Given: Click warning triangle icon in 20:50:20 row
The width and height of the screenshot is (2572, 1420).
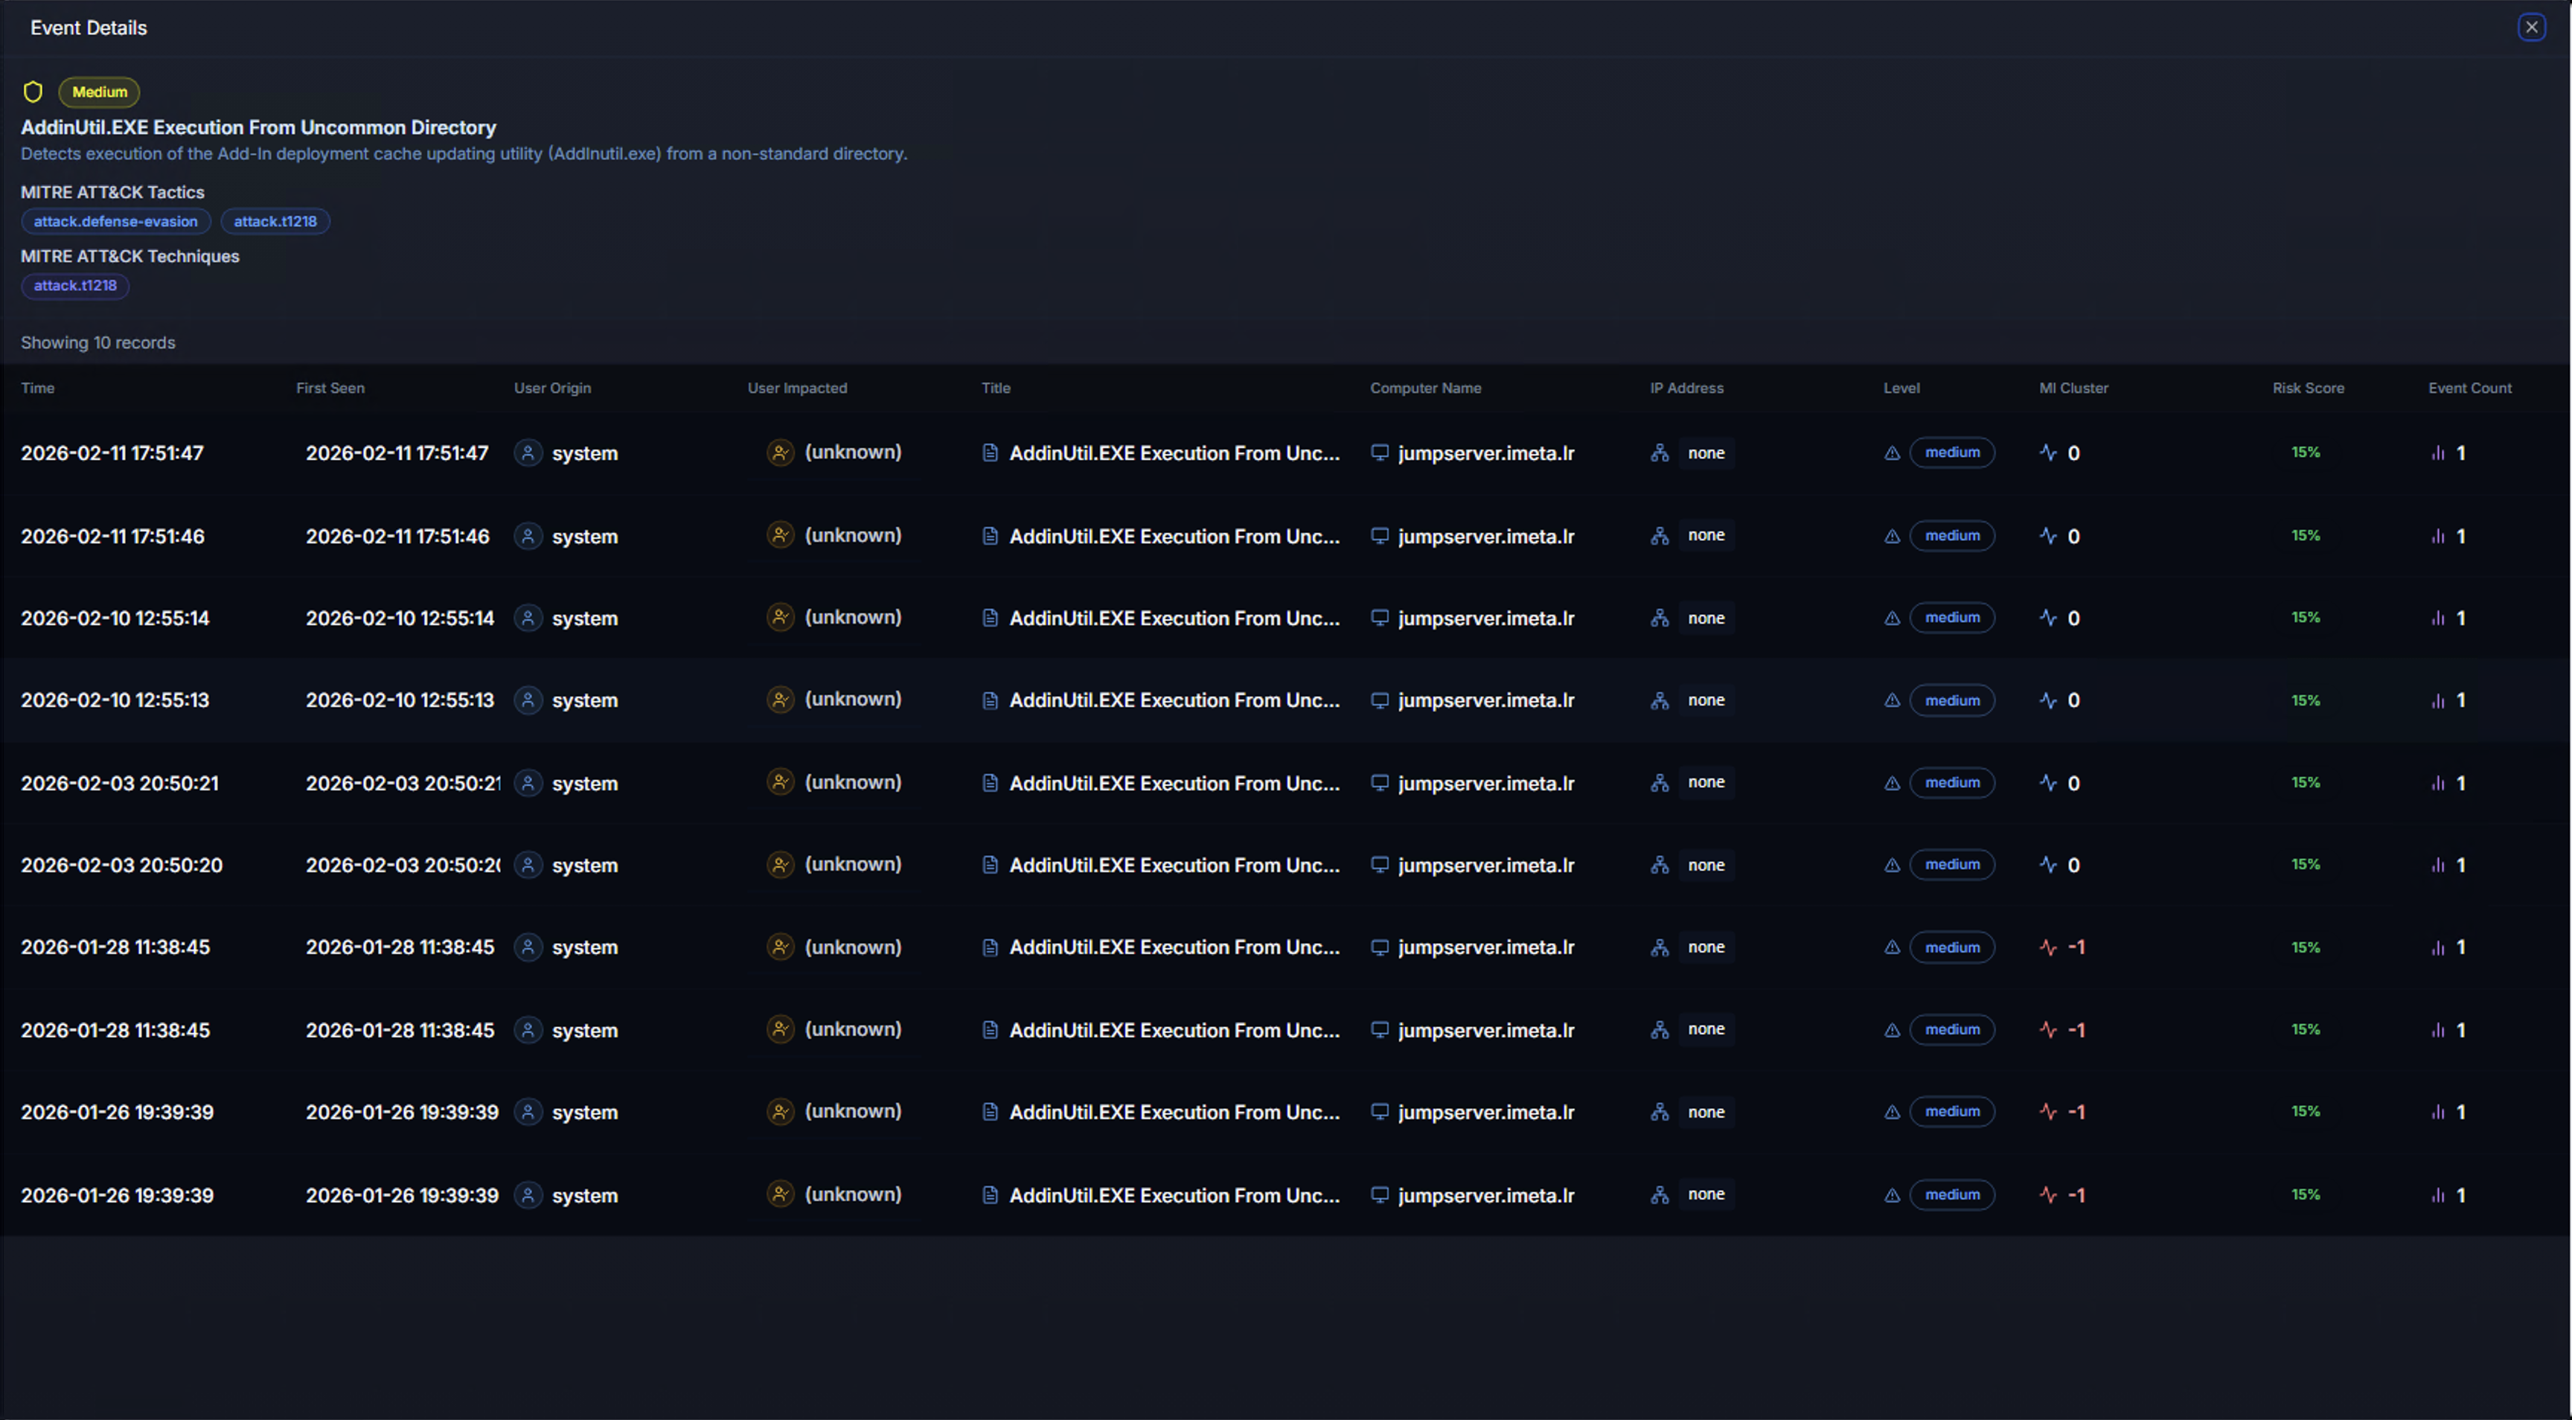Looking at the screenshot, I should [x=1891, y=866].
